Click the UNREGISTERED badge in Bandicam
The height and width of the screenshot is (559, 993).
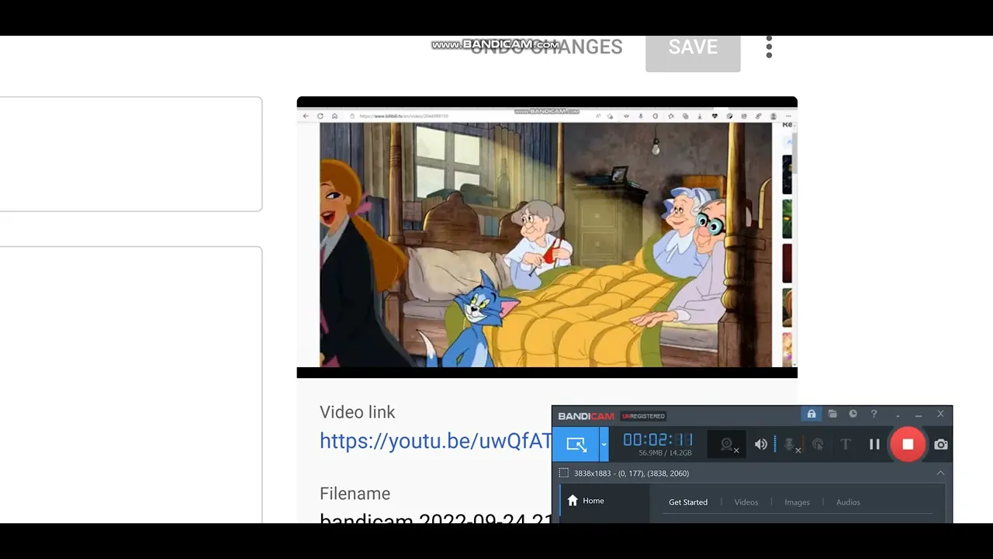click(643, 416)
